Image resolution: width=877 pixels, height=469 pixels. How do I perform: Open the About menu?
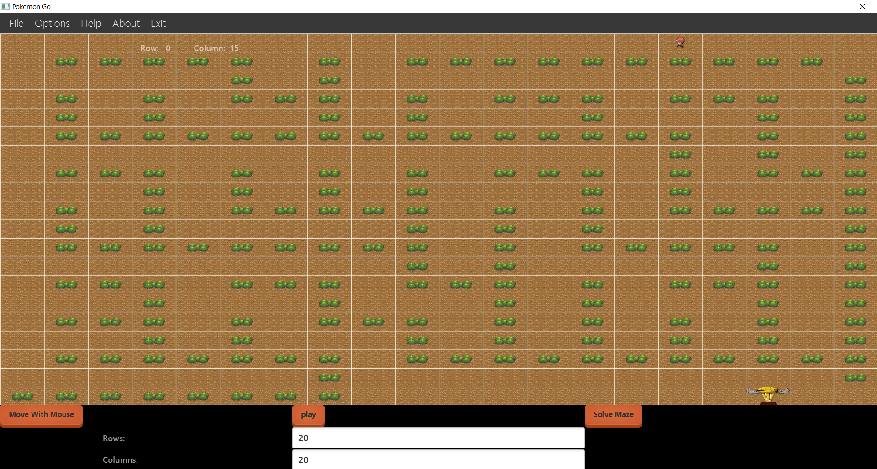(126, 23)
